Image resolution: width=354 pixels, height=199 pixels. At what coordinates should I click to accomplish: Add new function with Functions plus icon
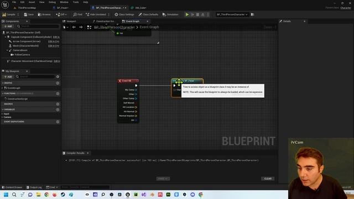point(58,93)
